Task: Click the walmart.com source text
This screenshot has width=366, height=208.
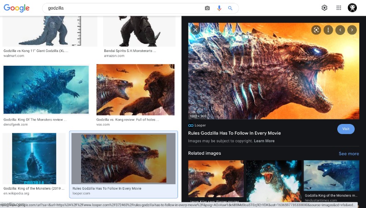Action: 14,56
